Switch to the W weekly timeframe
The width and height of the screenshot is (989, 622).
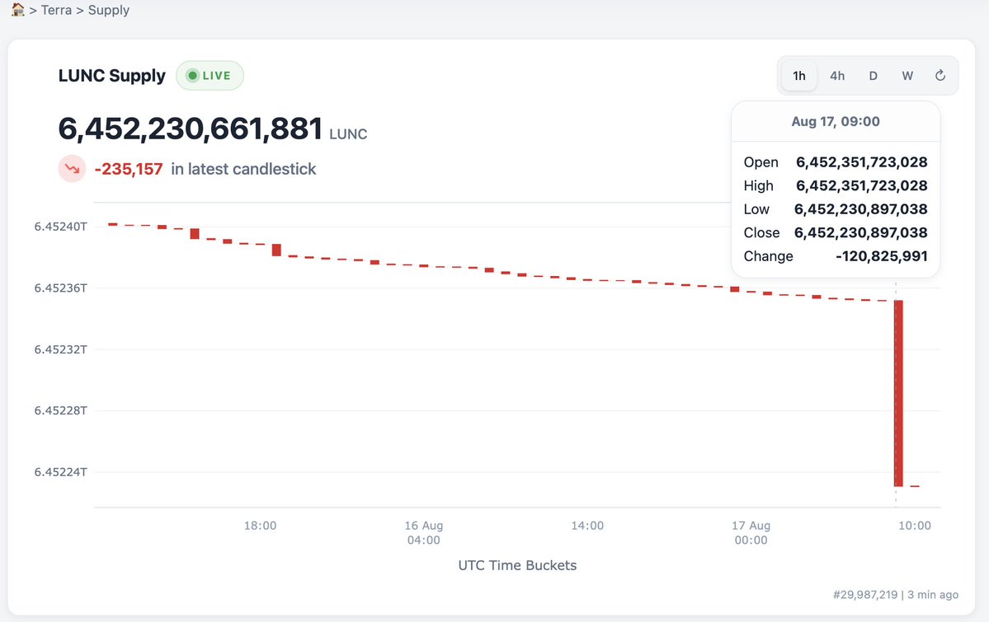coord(907,76)
